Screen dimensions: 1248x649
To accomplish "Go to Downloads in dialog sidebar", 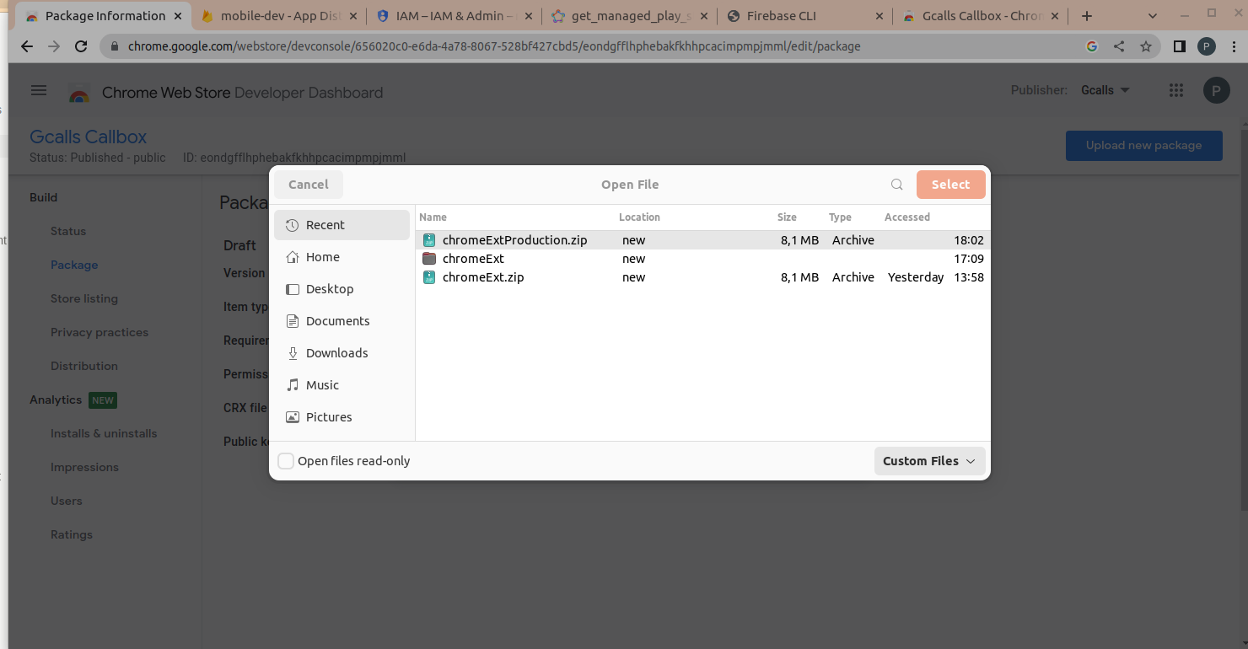I will pos(336,353).
